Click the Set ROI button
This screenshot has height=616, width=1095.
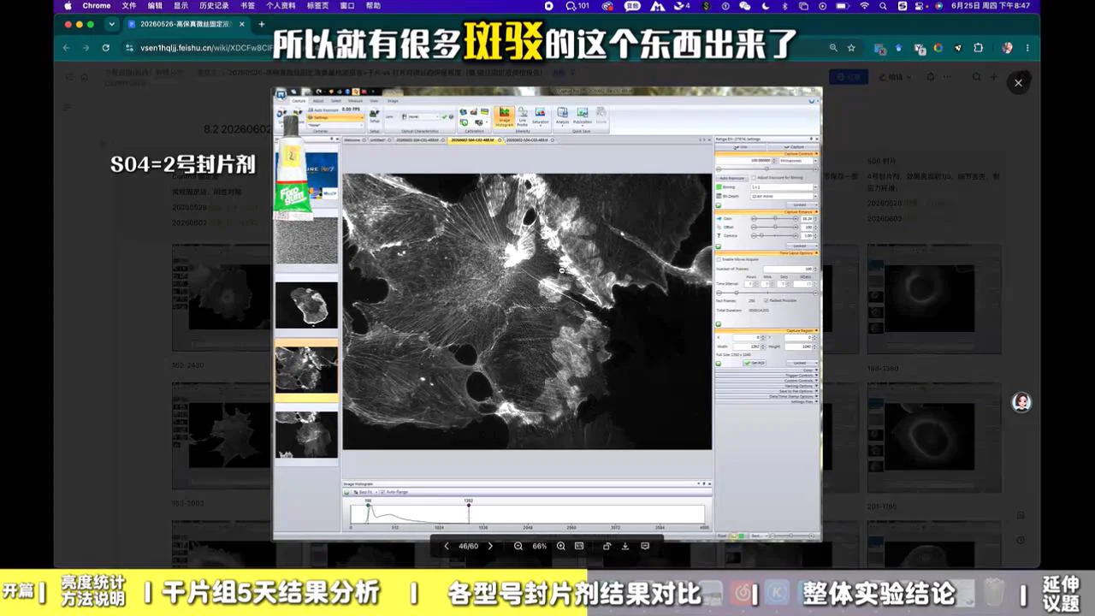point(755,363)
